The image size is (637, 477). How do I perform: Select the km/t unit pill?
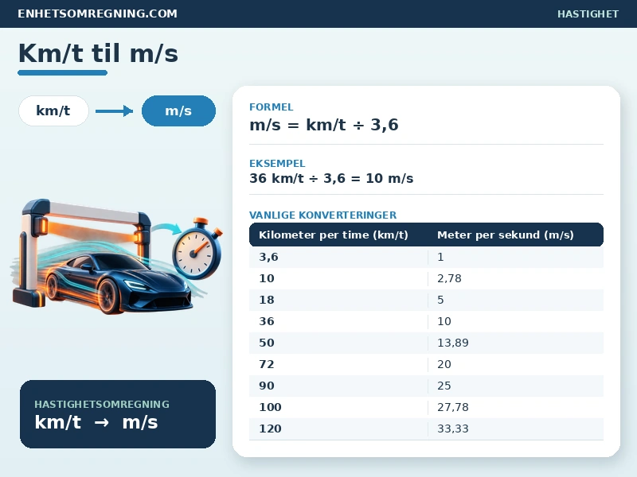click(x=53, y=111)
